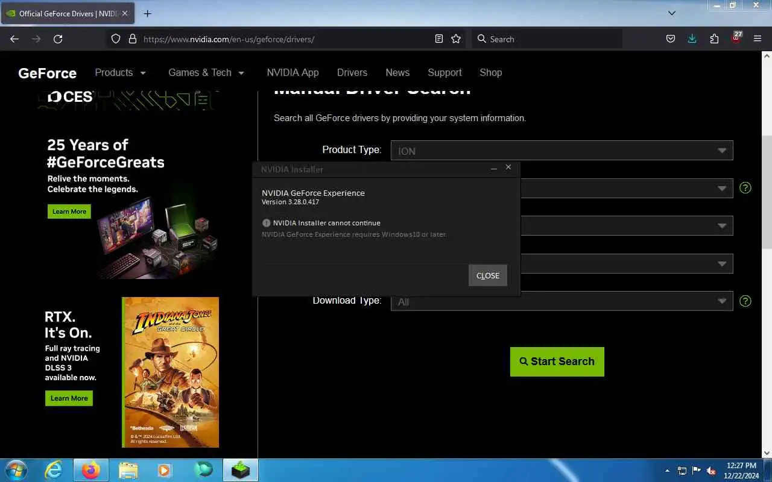The height and width of the screenshot is (482, 772).
Task: Click the Firefox forward arrow
Action: click(x=36, y=39)
